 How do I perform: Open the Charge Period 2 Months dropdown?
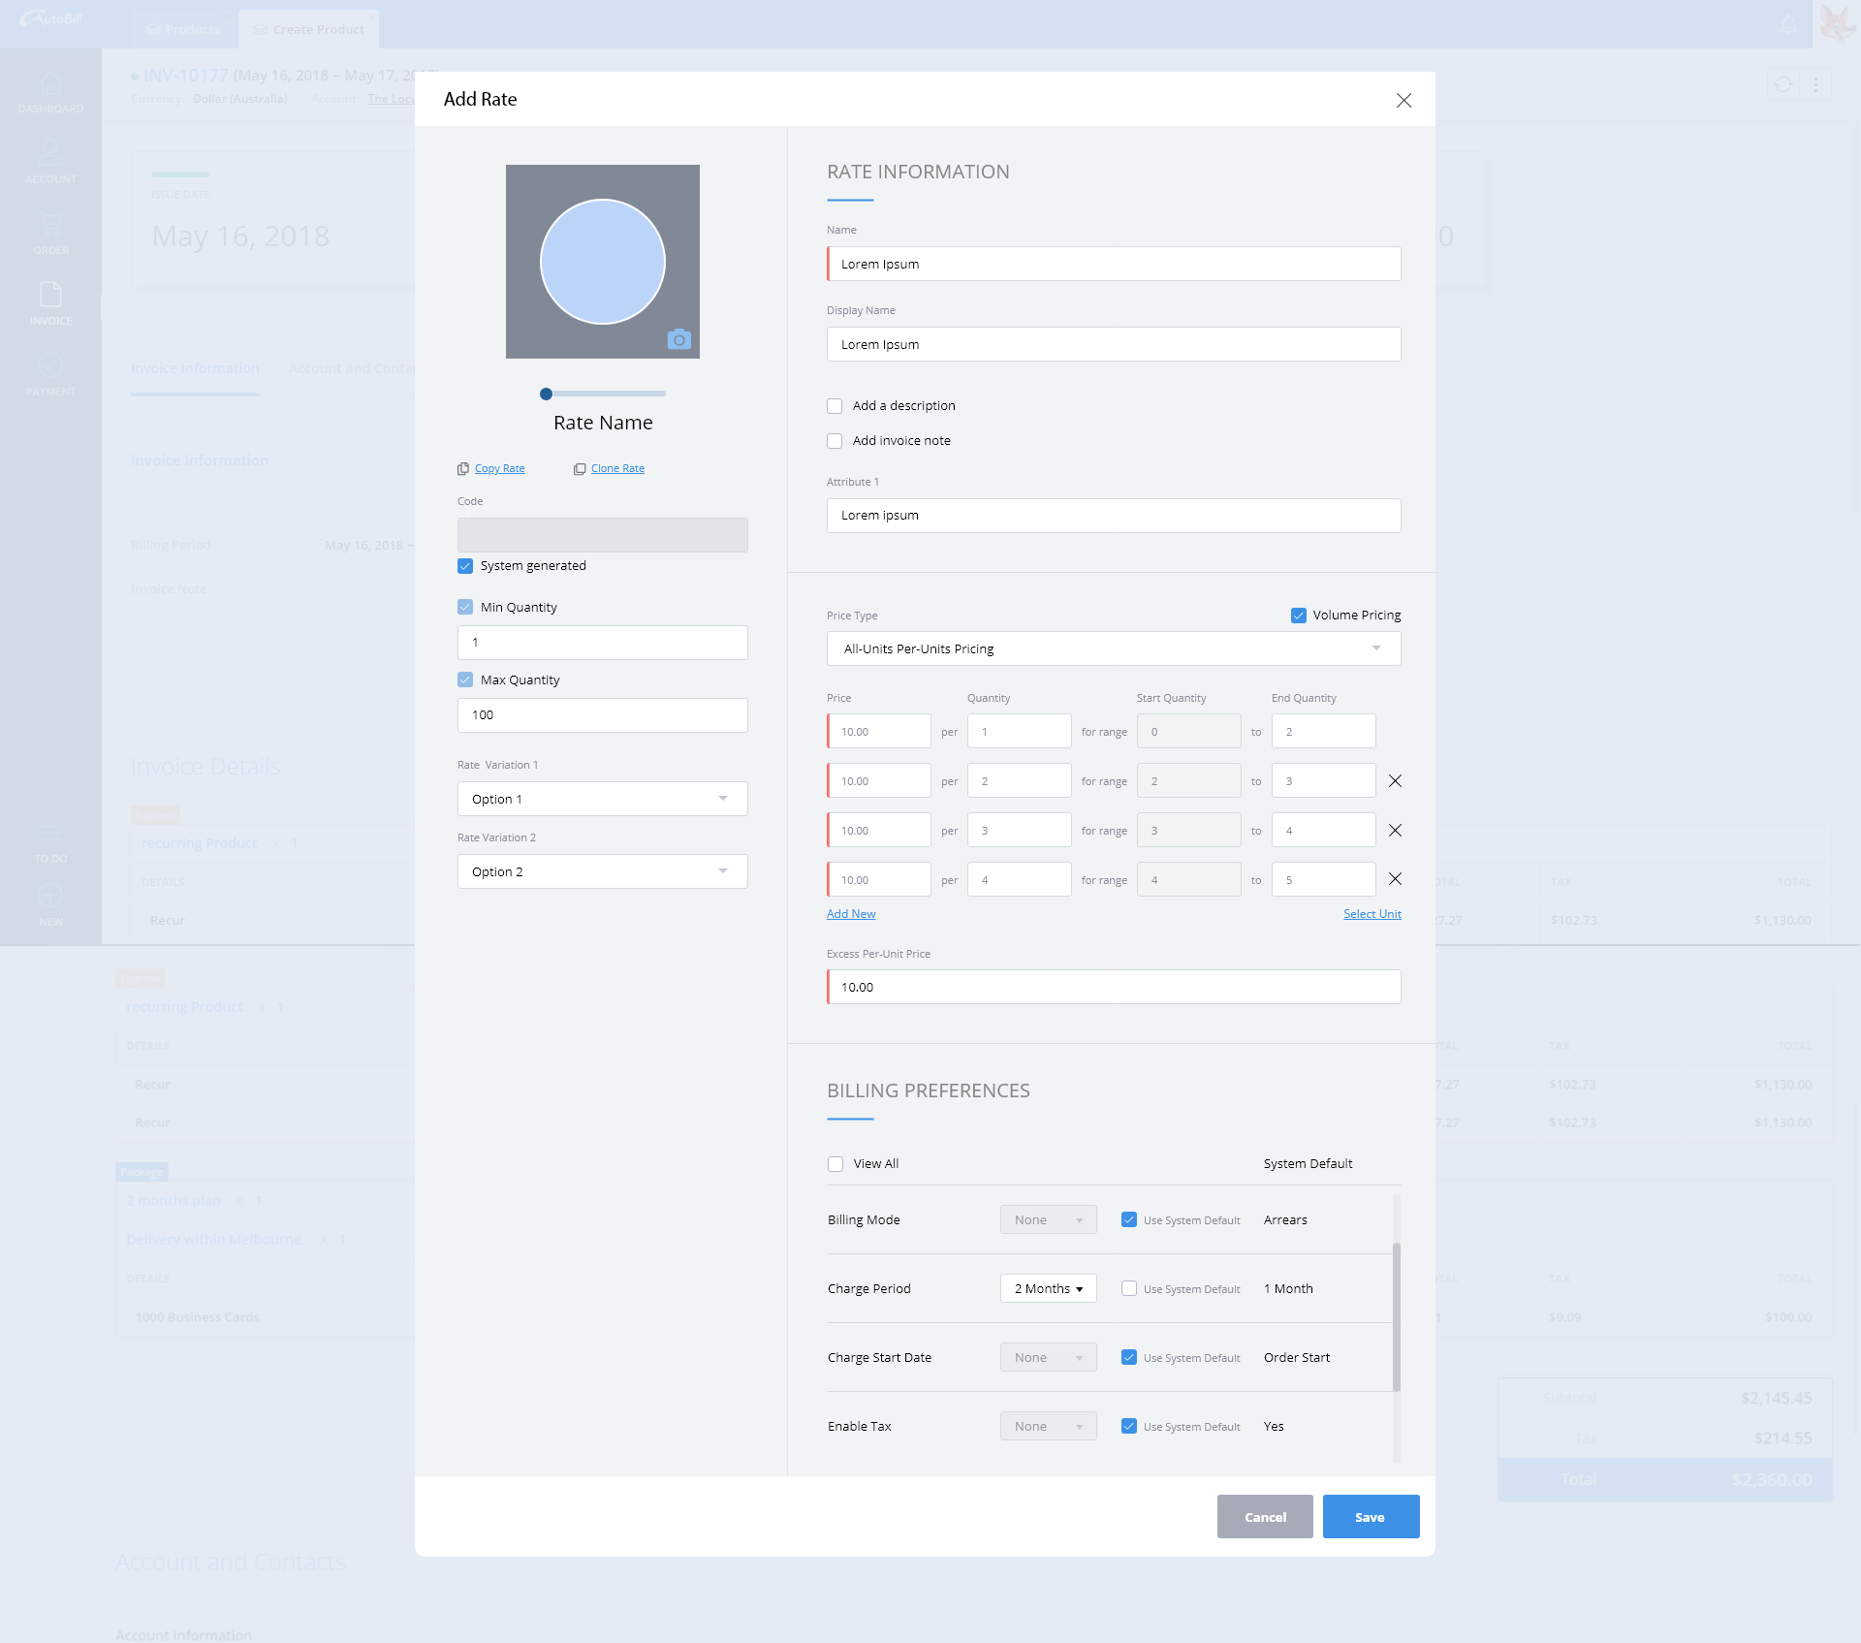click(1048, 1288)
